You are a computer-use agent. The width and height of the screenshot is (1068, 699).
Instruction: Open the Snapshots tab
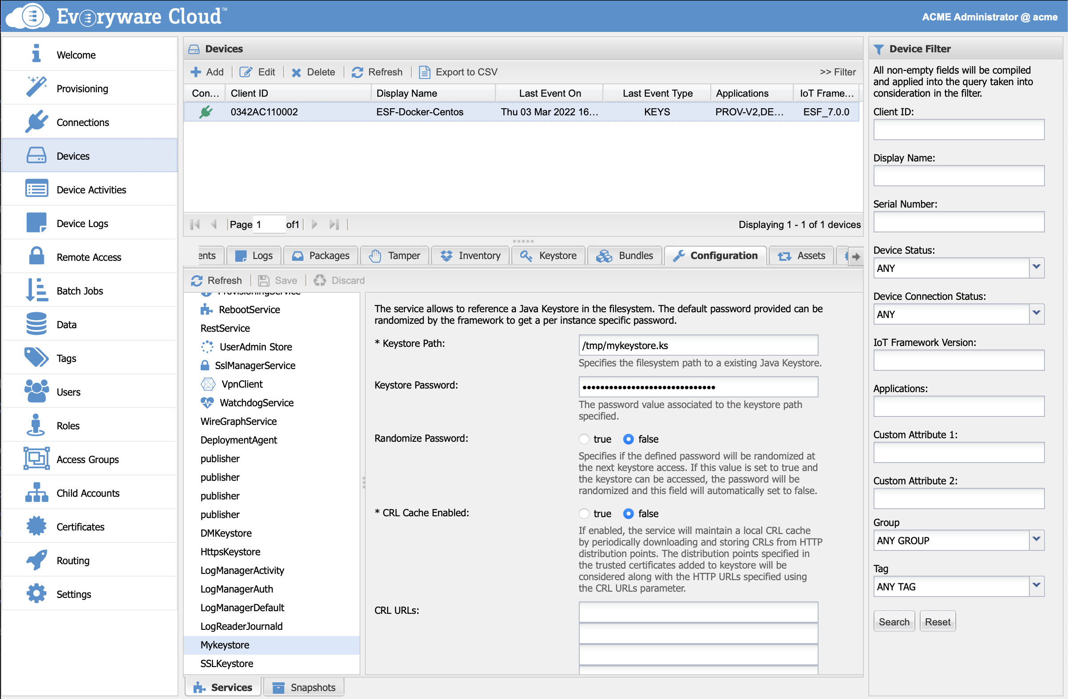[304, 687]
